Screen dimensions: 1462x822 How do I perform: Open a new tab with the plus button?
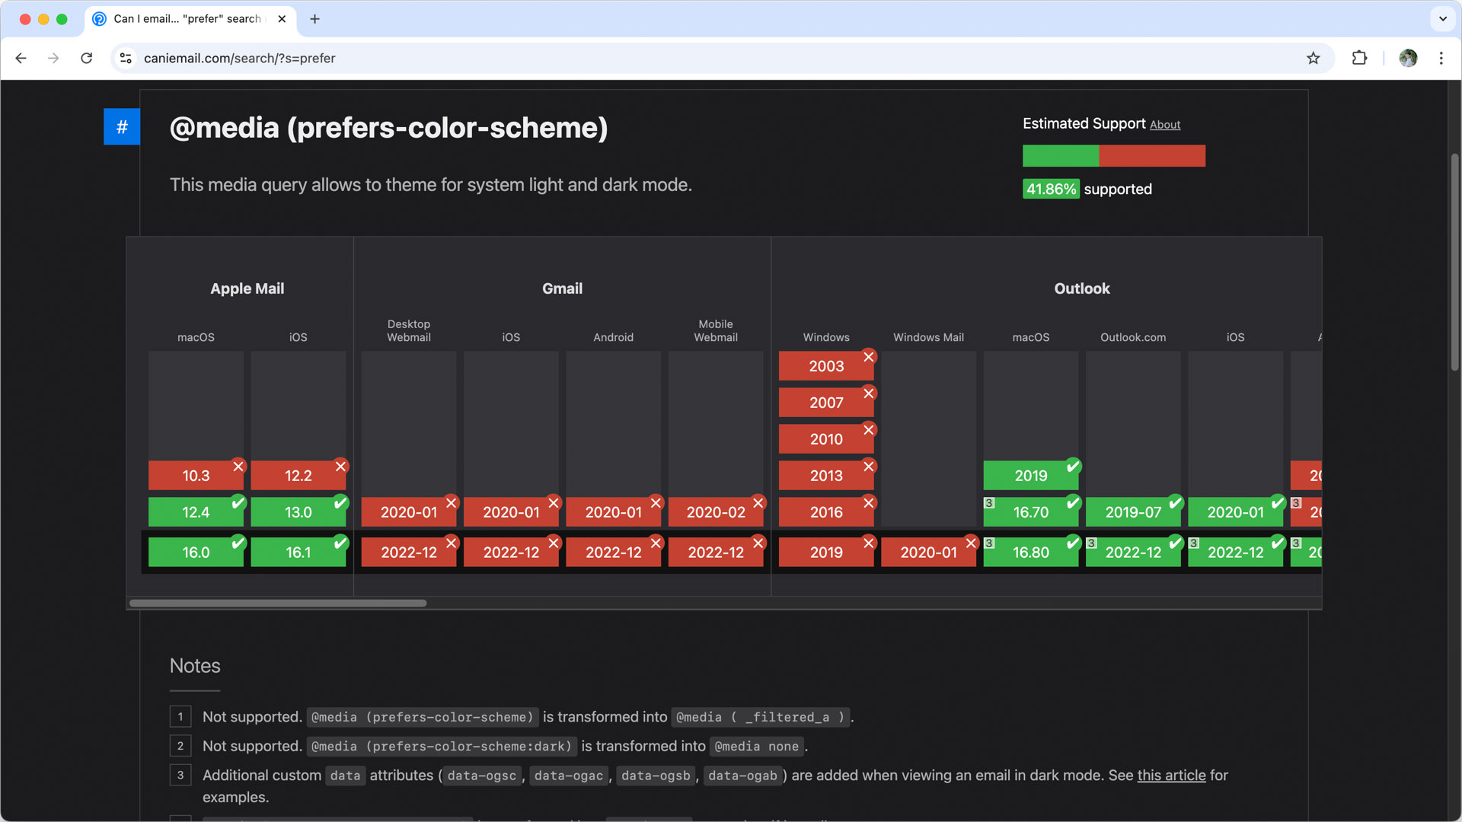314,19
